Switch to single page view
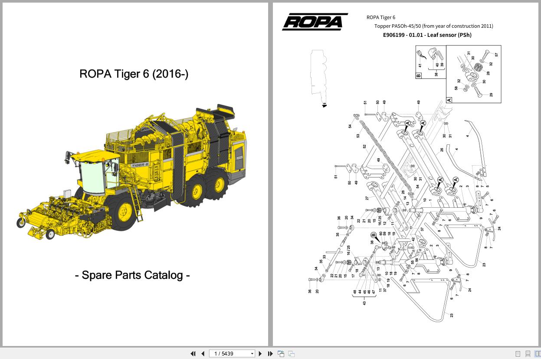Screen dimensions: 541x359 518,354
